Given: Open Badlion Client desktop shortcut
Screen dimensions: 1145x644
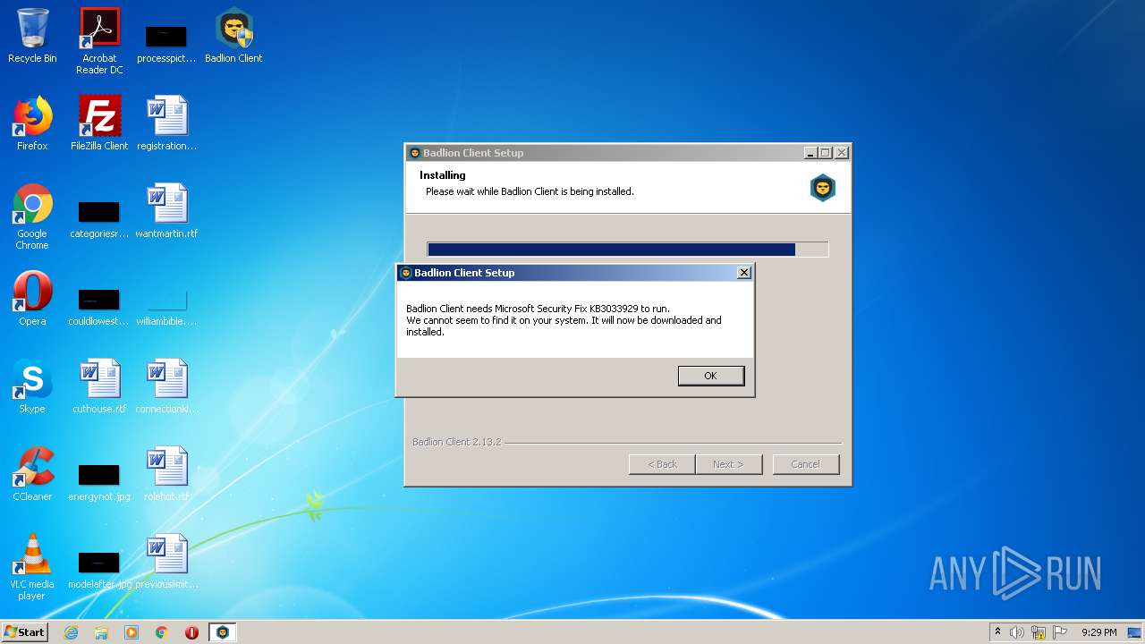Looking at the screenshot, I should coord(233,36).
